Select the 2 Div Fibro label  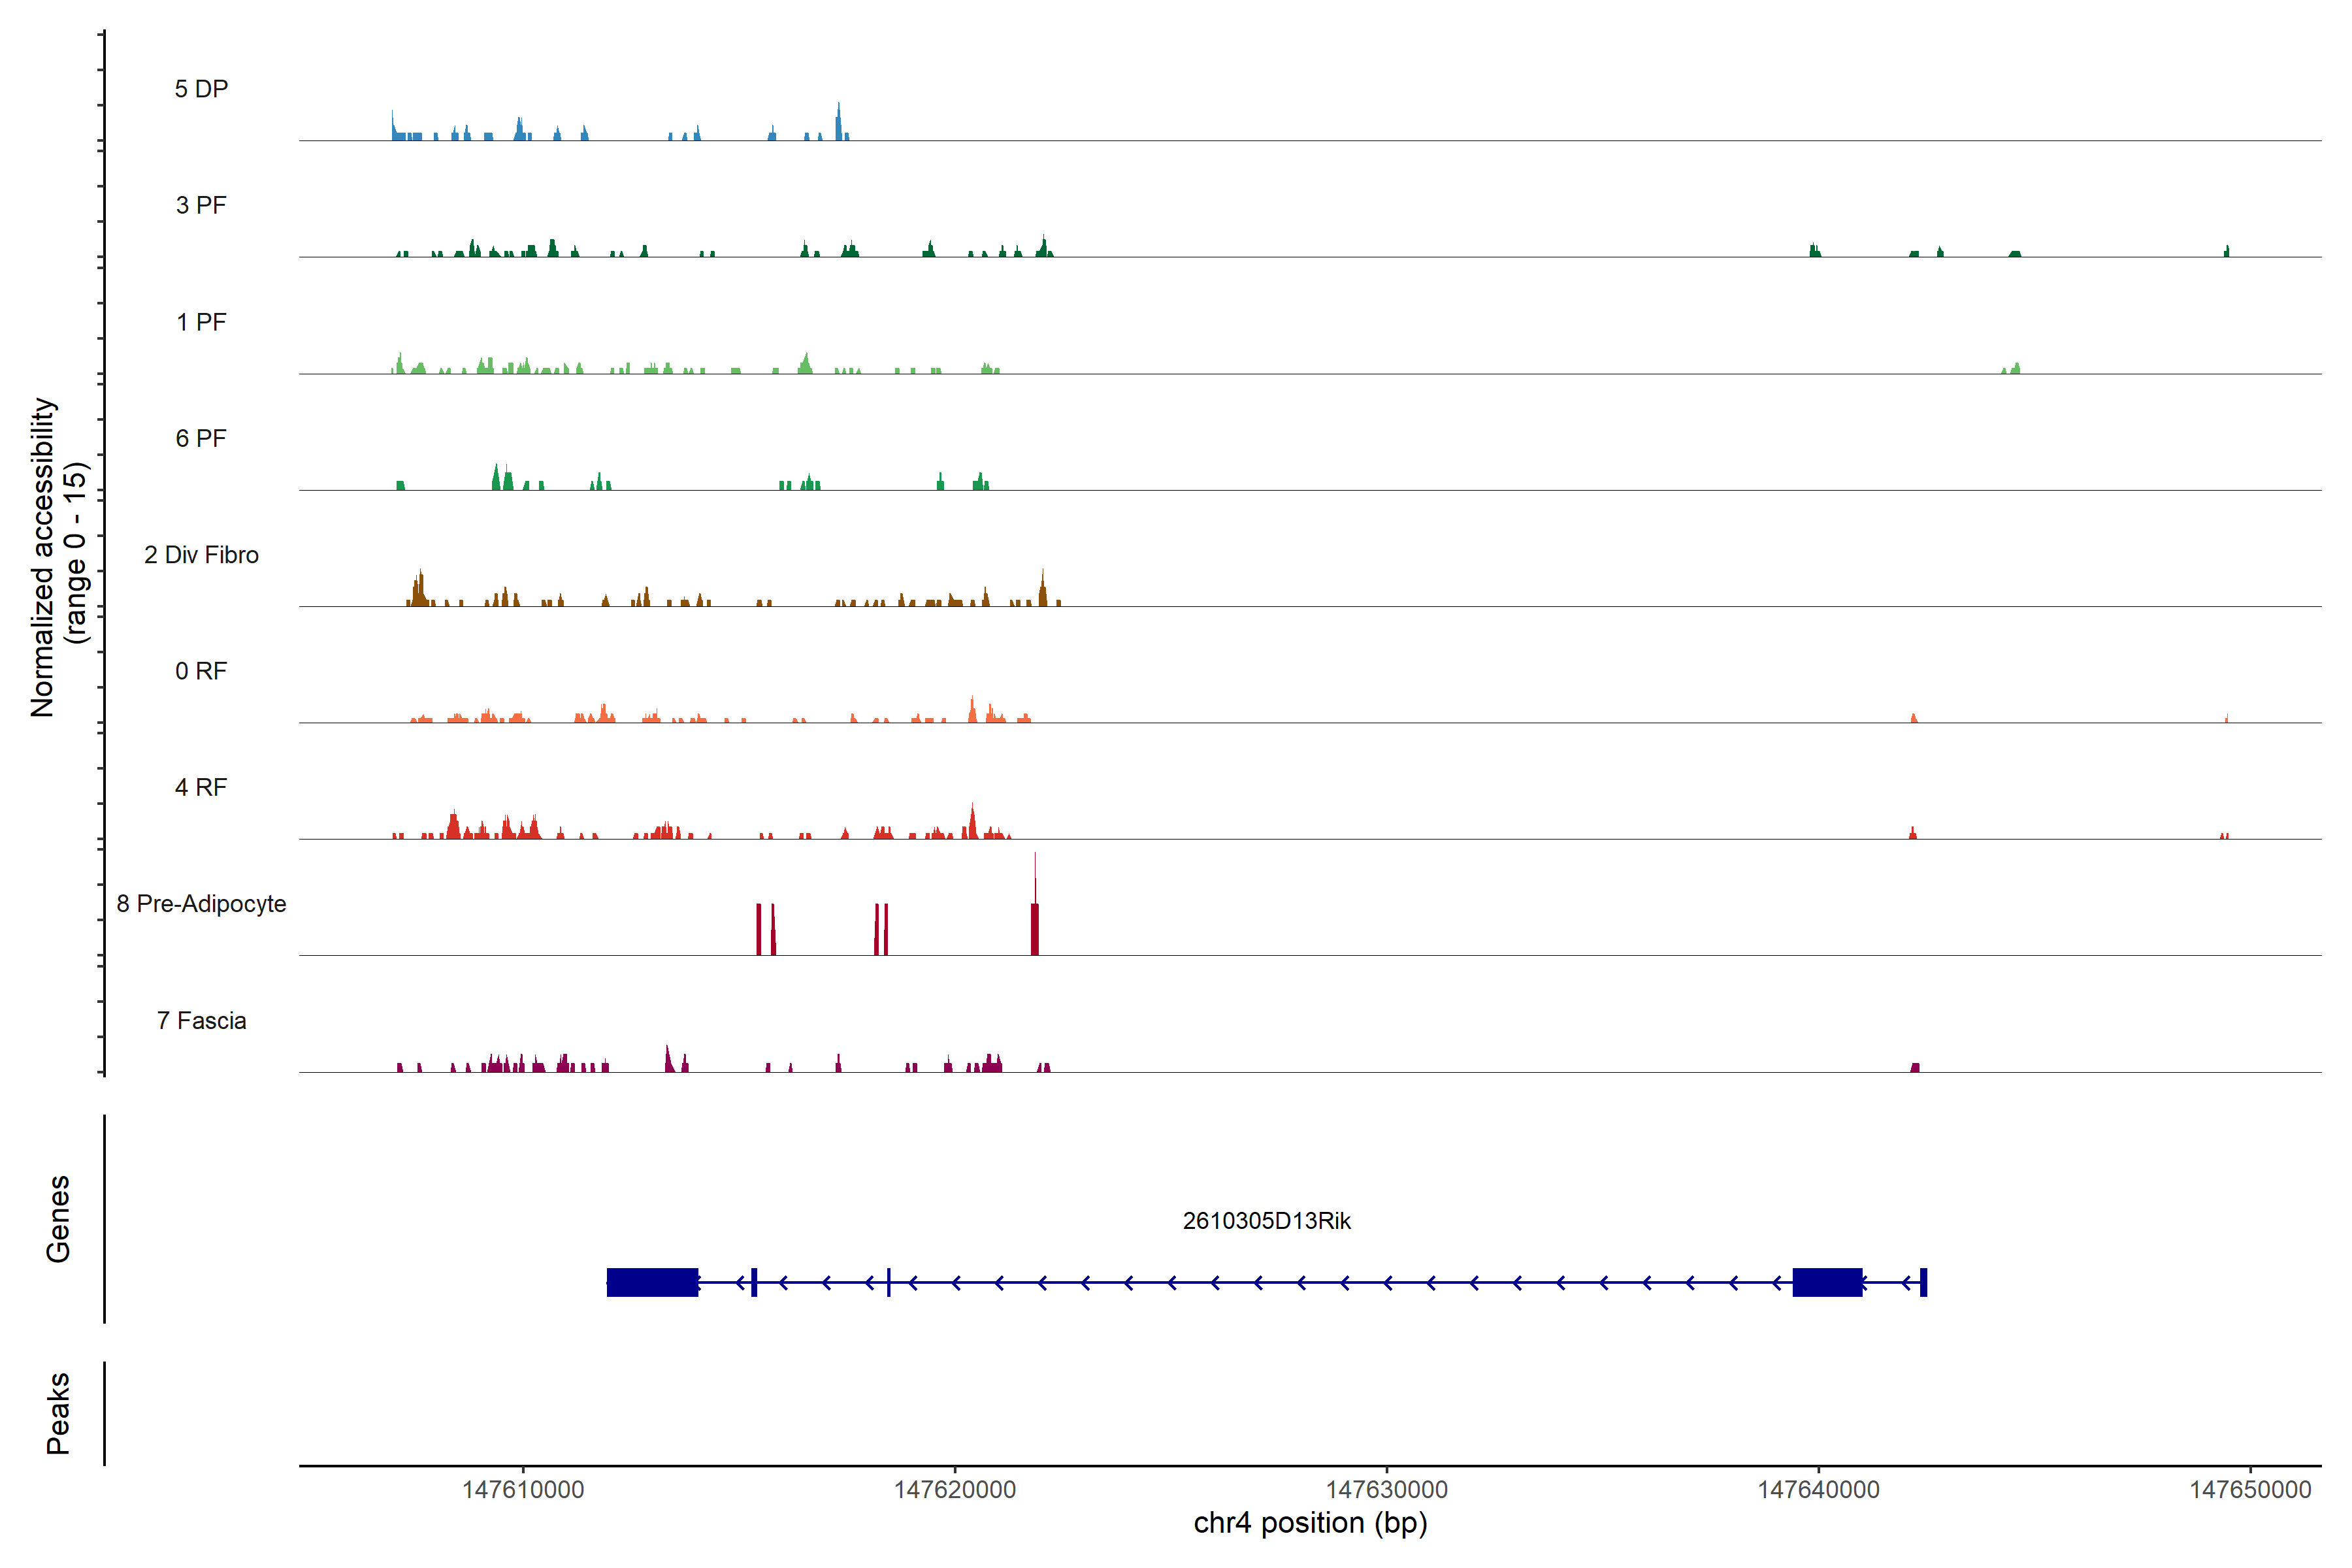201,555
